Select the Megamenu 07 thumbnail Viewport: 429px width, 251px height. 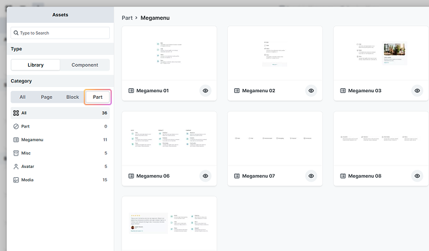pos(275,139)
